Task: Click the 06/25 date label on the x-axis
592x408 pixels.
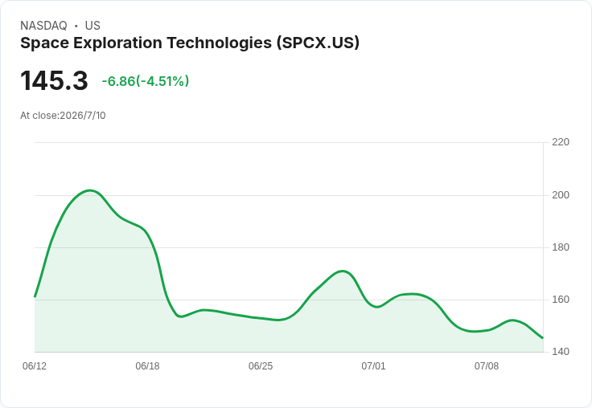Action: click(261, 366)
